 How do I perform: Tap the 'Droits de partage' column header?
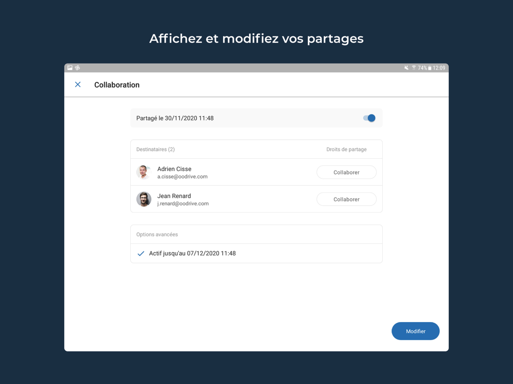click(x=346, y=149)
